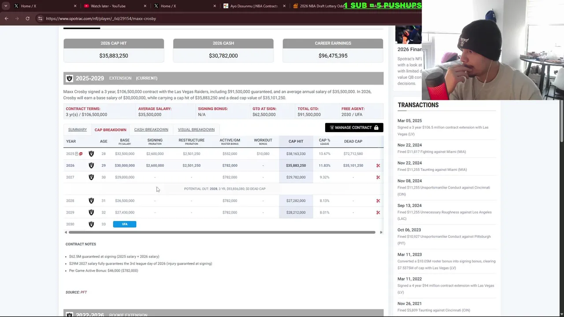Image resolution: width=564 pixels, height=317 pixels.
Task: Close the Home / X tab preceding YouTube tab
Action: pyautogui.click(x=75, y=6)
